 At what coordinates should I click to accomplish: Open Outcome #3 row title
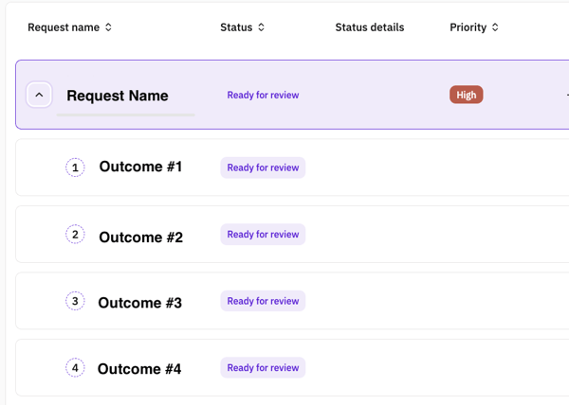tap(139, 303)
